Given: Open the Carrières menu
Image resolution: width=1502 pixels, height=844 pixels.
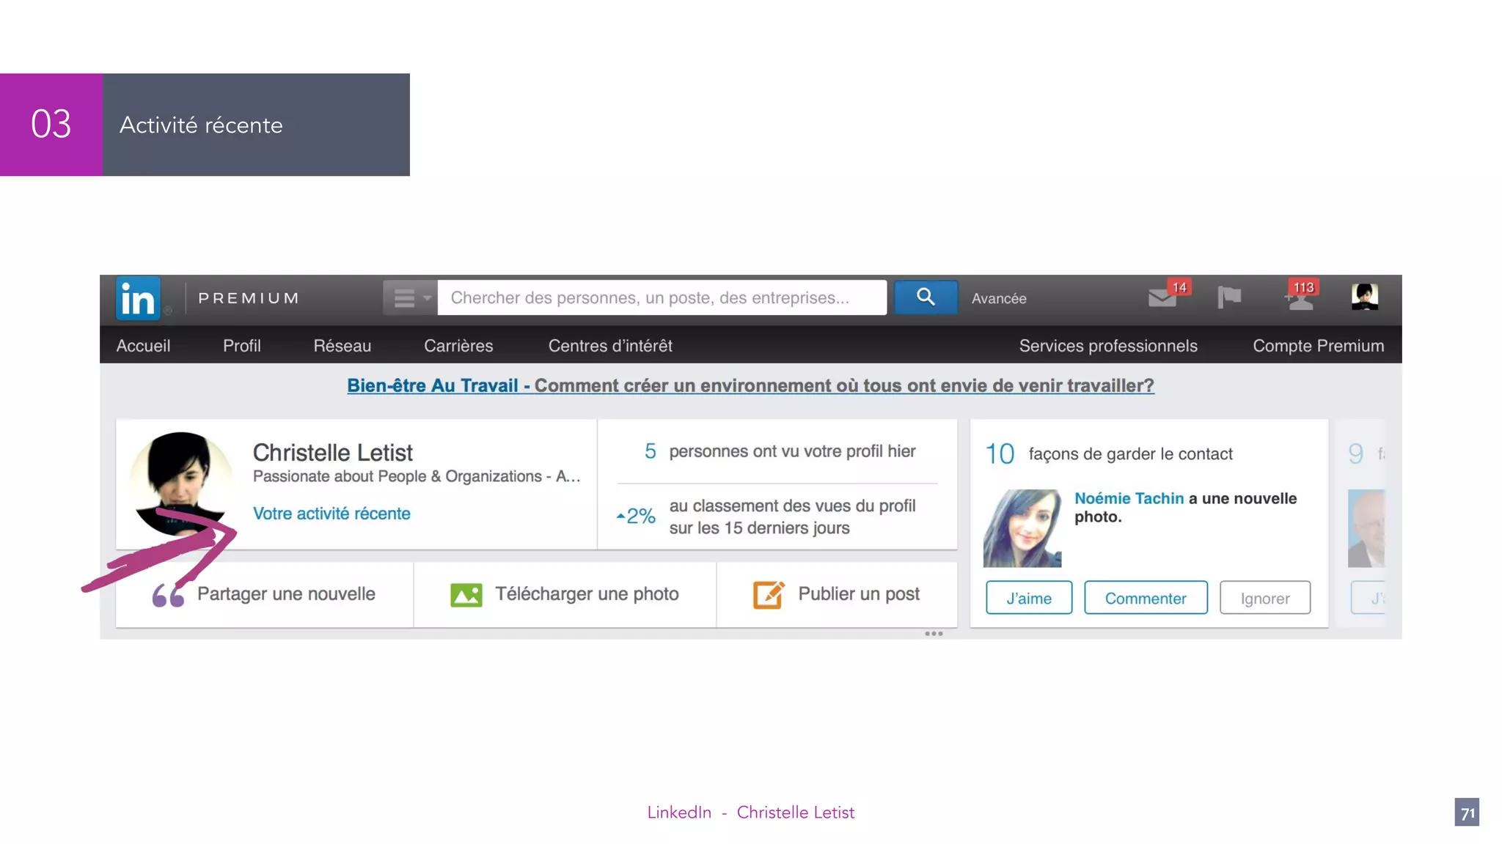Looking at the screenshot, I should point(458,346).
